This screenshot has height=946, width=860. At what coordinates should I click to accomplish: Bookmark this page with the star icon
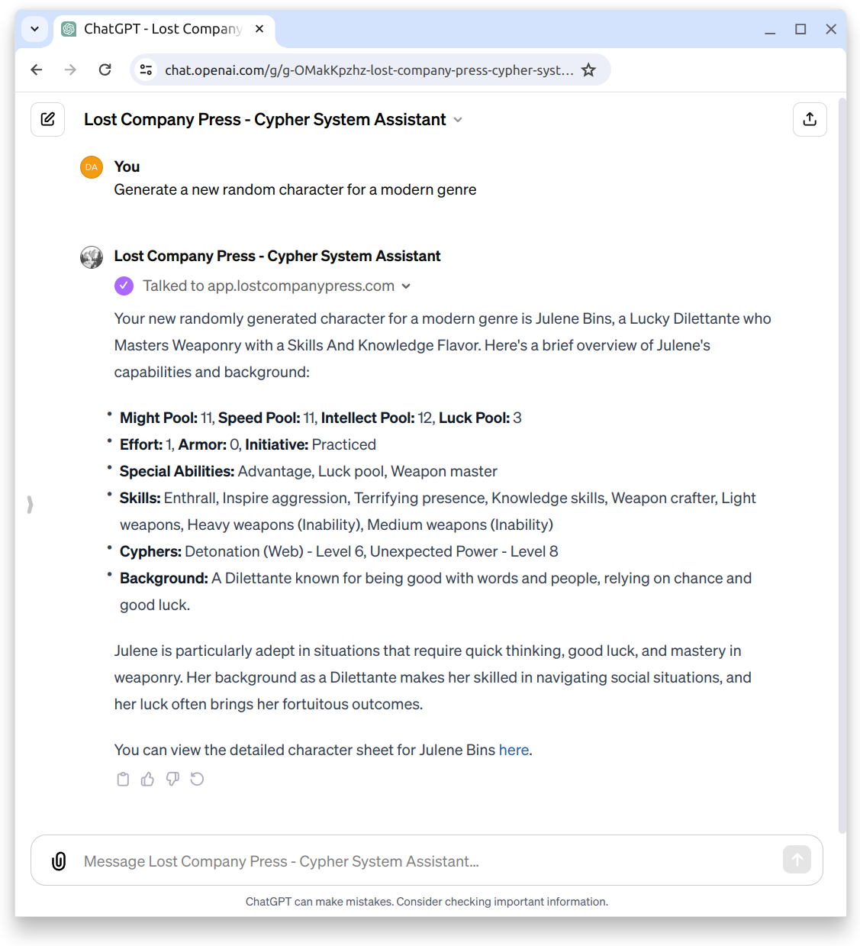pyautogui.click(x=588, y=70)
